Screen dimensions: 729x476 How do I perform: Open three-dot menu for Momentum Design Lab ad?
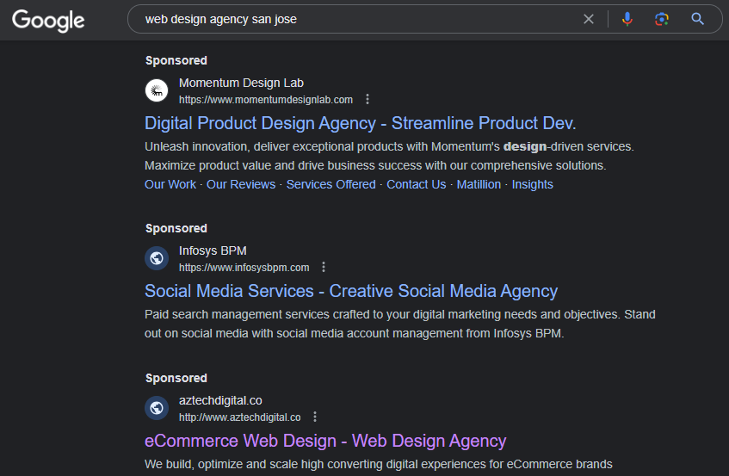click(368, 100)
